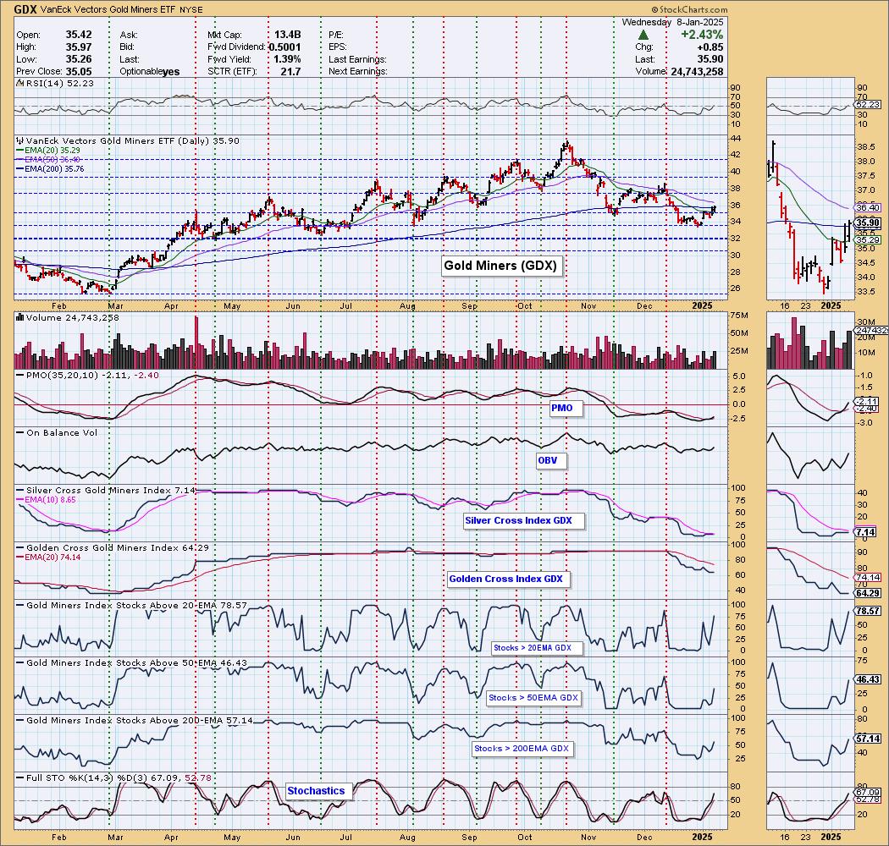This screenshot has width=889, height=846.
Task: Select the Open value 35.42
Action: coord(79,36)
